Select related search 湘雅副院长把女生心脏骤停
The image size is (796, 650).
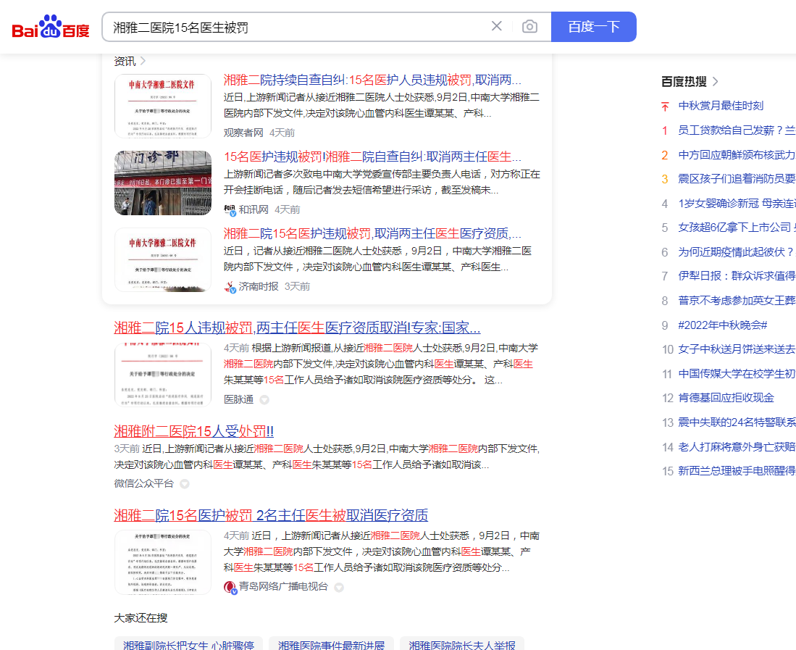[188, 644]
